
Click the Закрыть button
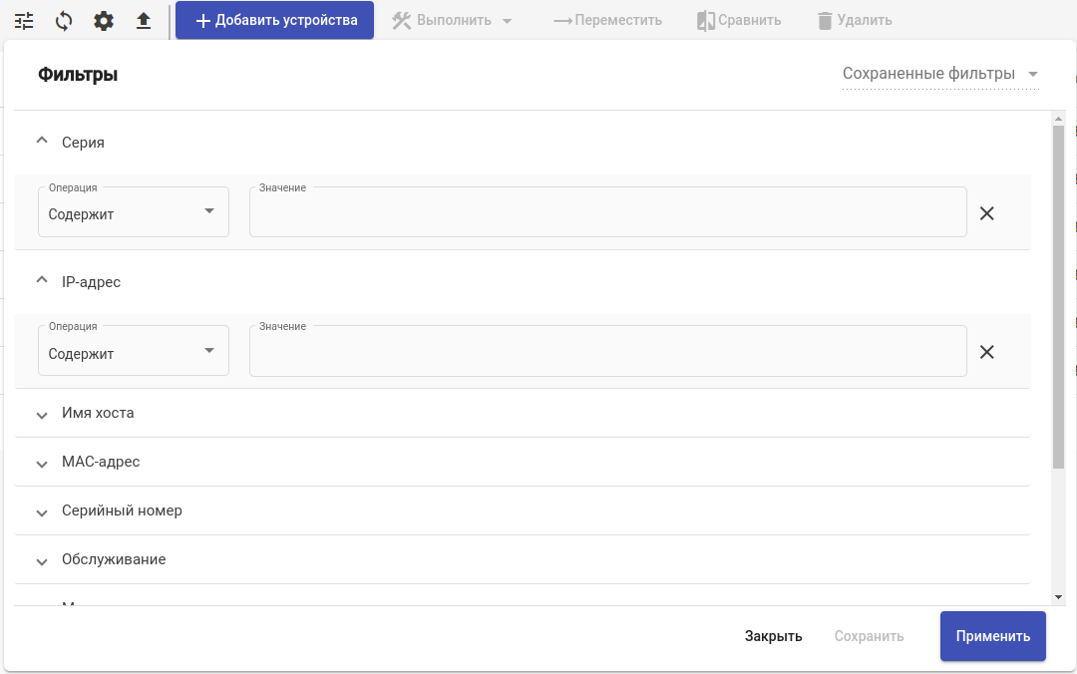[x=773, y=636]
